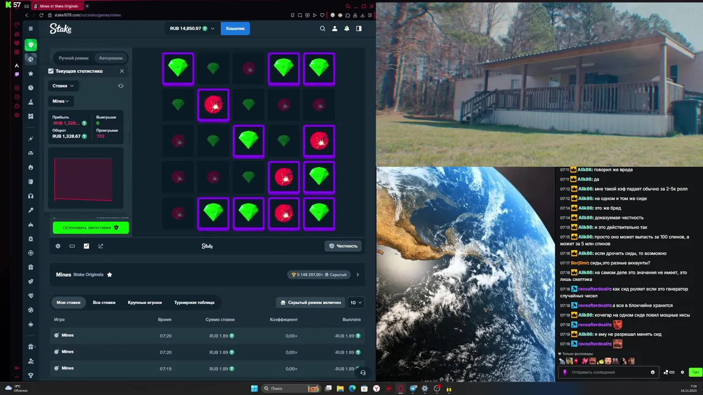Click the highlighted center gem tile
This screenshot has height=395, width=703.
(x=248, y=141)
